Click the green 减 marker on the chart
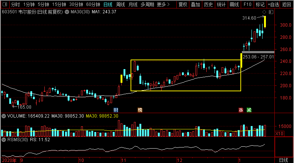 [x=249, y=110]
